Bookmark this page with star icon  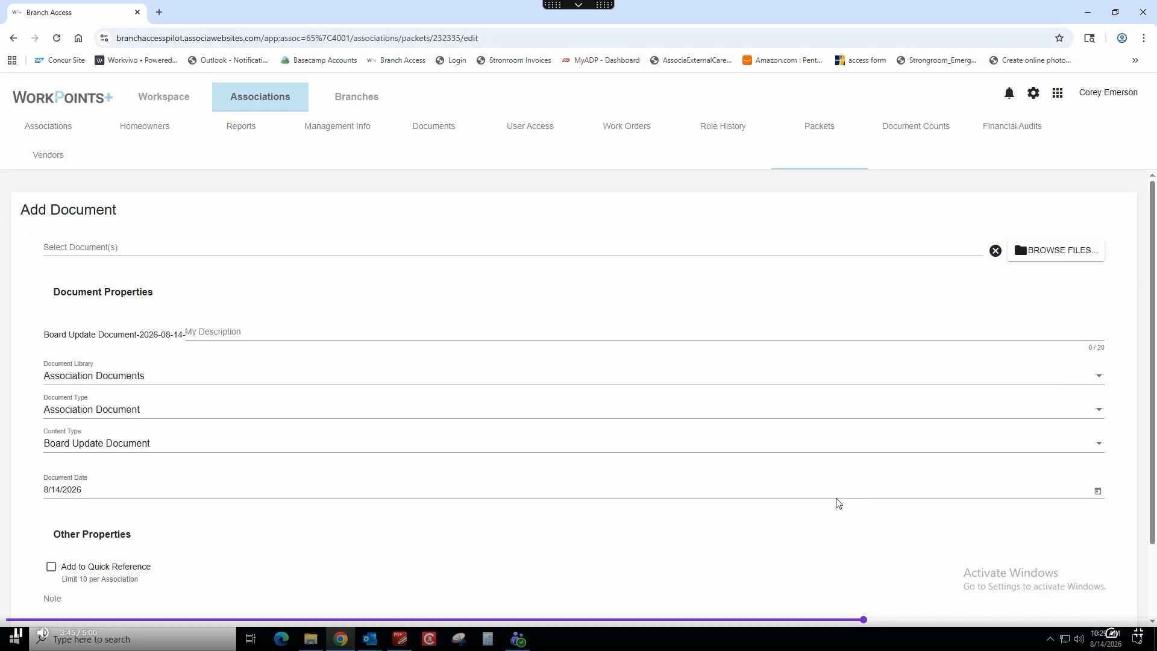pos(1059,38)
